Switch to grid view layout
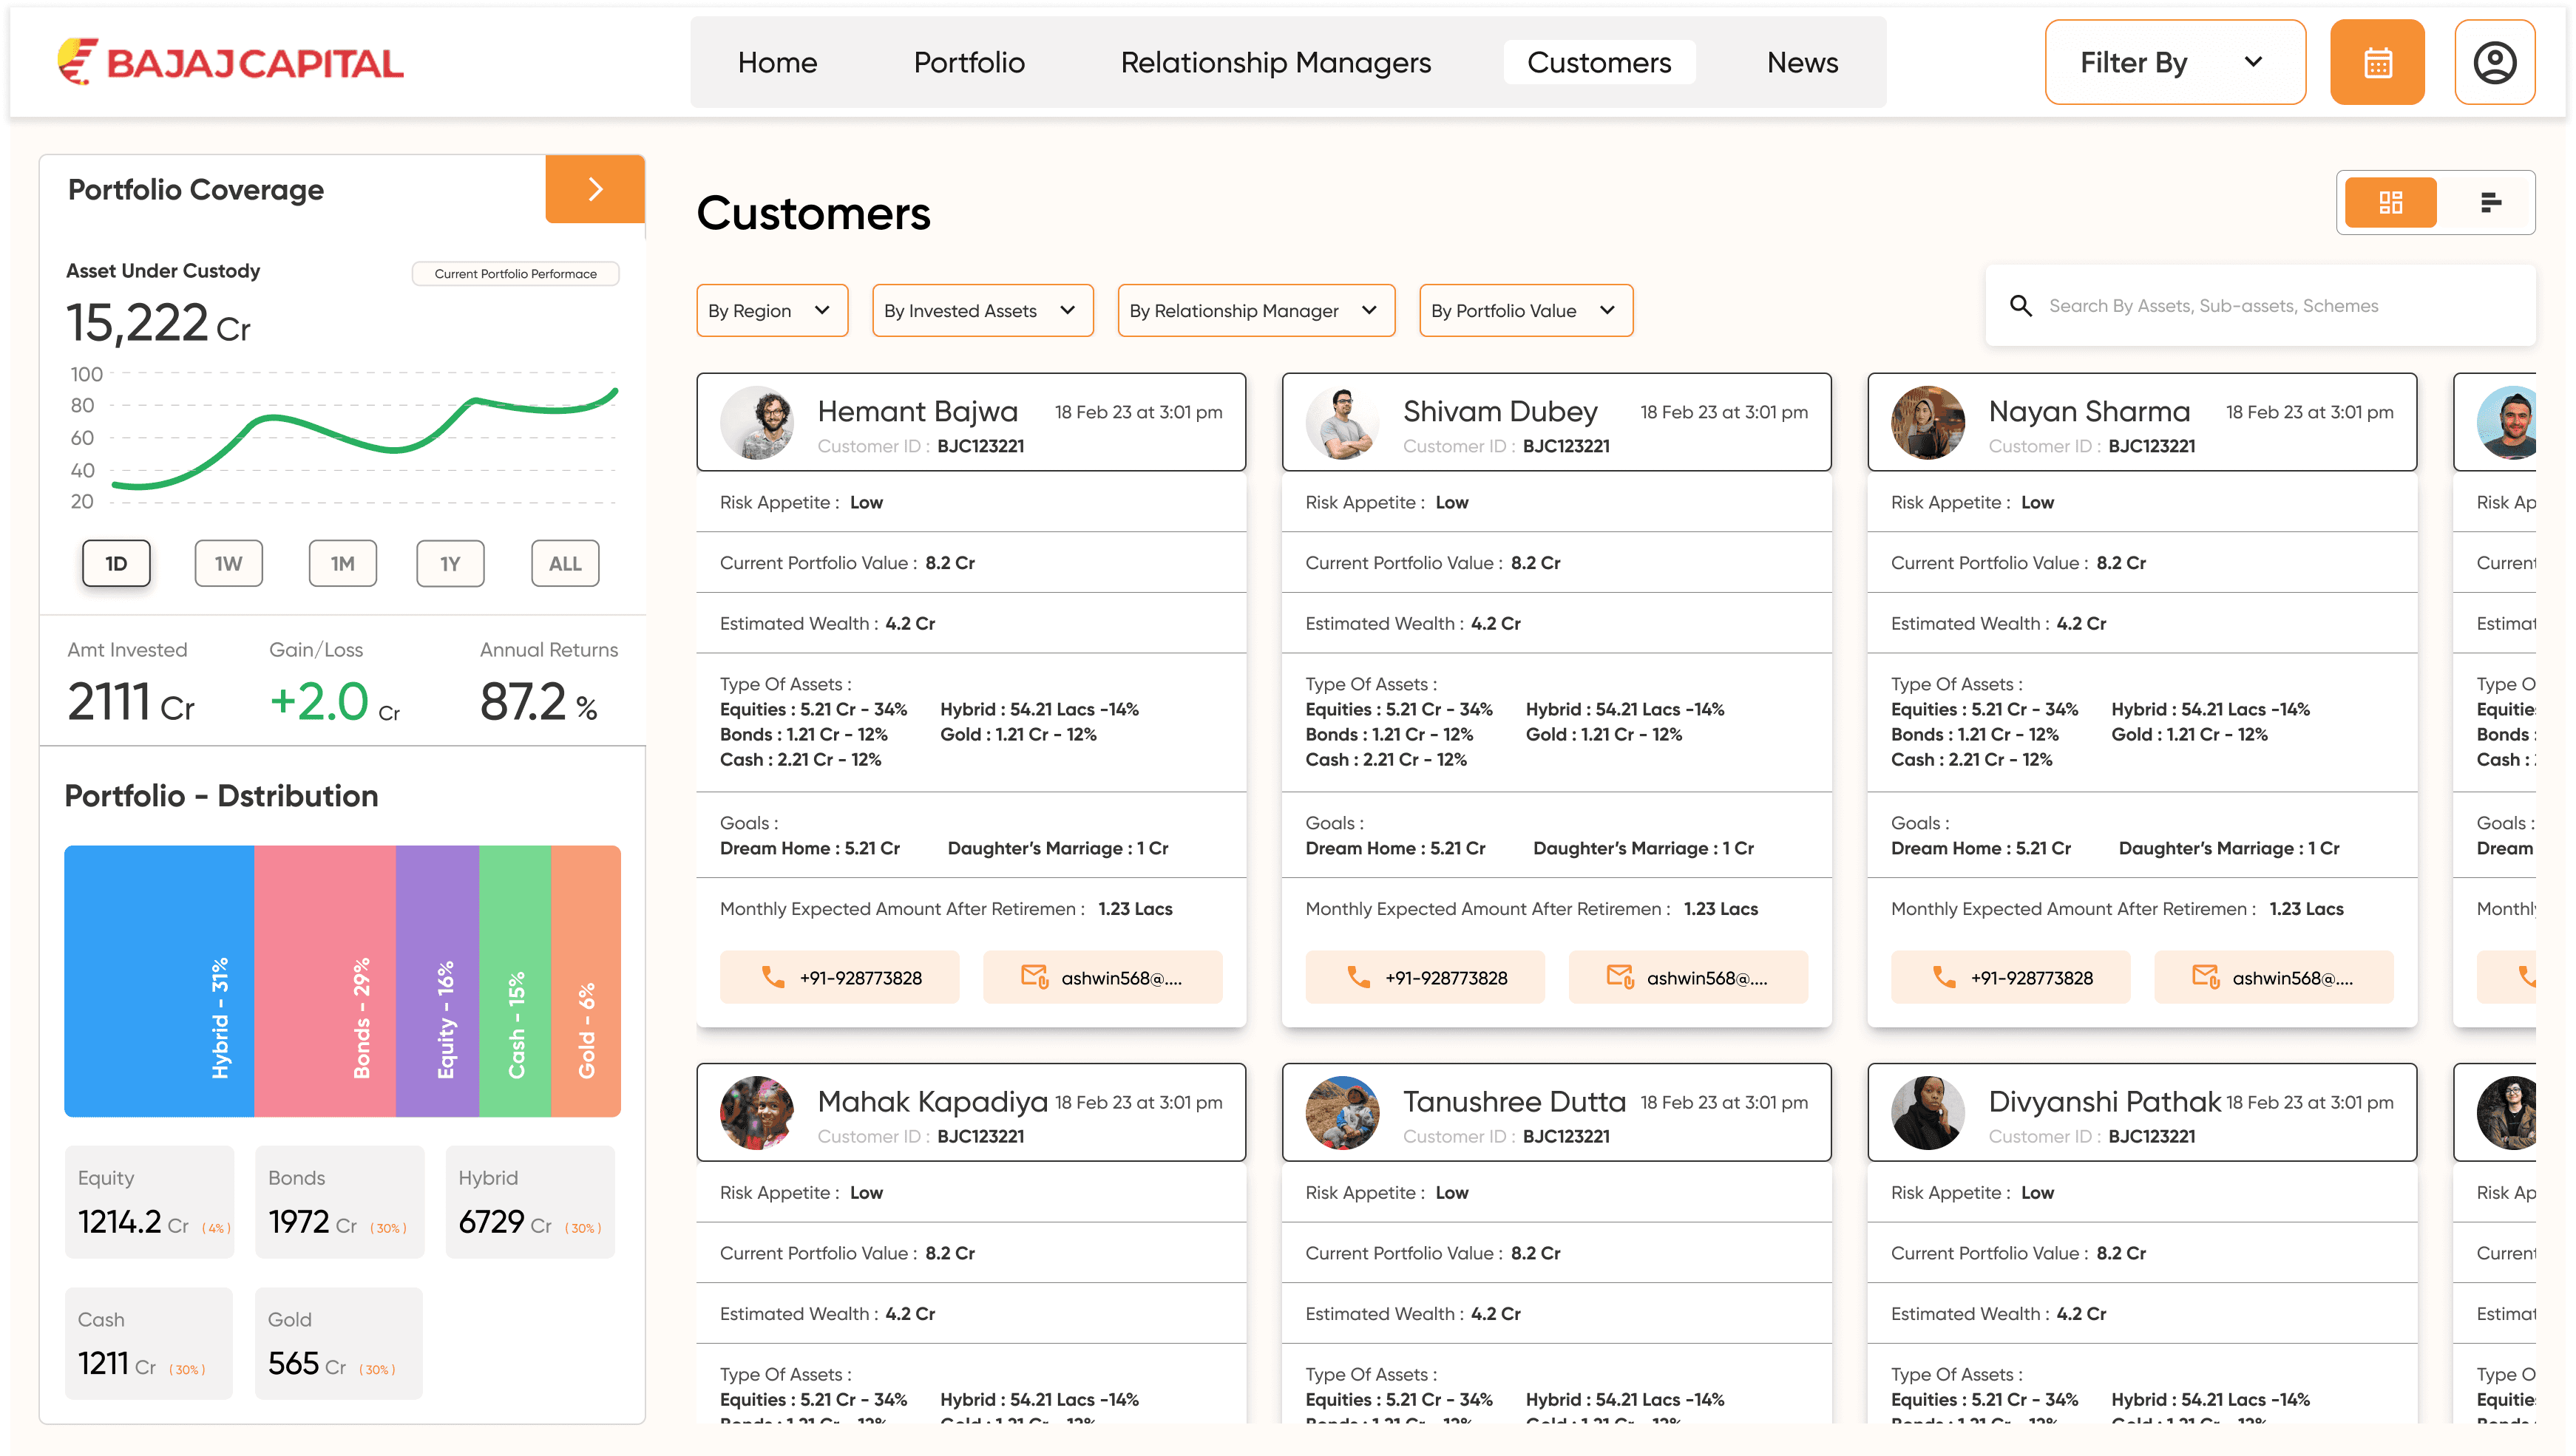The height and width of the screenshot is (1456, 2576). (2390, 203)
